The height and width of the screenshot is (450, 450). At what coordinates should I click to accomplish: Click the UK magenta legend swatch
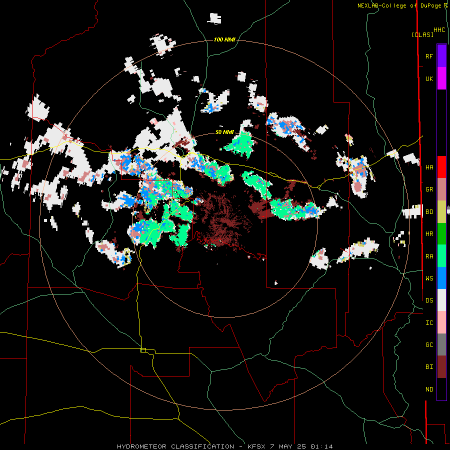tap(441, 78)
